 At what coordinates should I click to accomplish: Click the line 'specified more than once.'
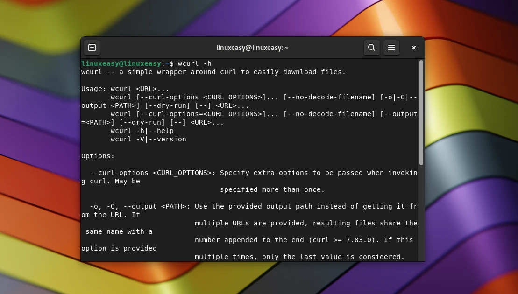point(272,189)
